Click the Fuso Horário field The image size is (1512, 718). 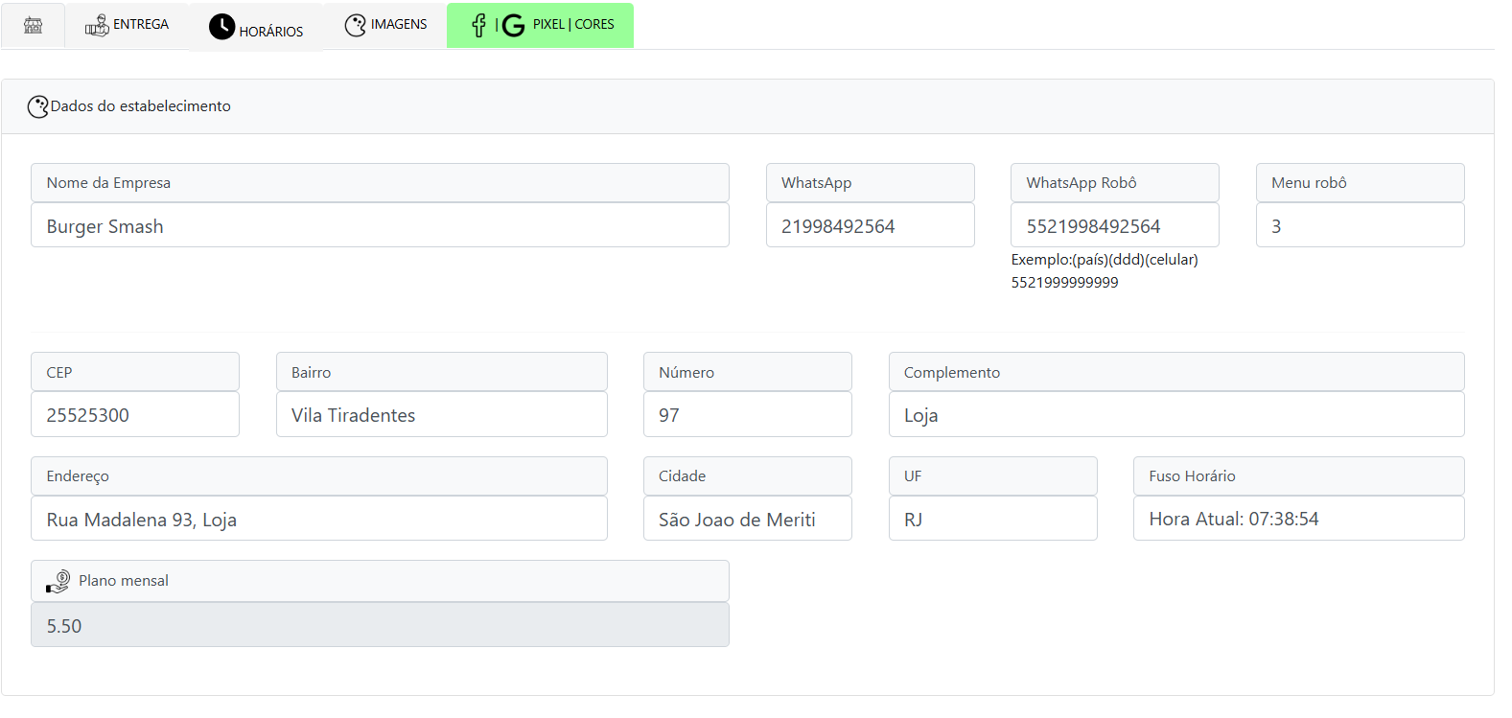(x=1298, y=519)
